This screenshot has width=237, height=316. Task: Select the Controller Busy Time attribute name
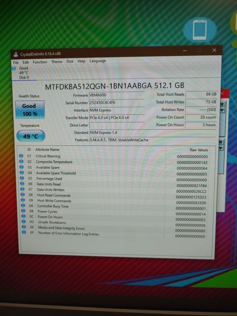pyautogui.click(x=53, y=206)
